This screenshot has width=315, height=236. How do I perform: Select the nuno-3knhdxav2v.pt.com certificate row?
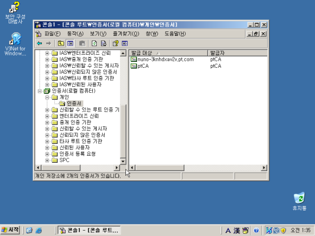coord(198,59)
